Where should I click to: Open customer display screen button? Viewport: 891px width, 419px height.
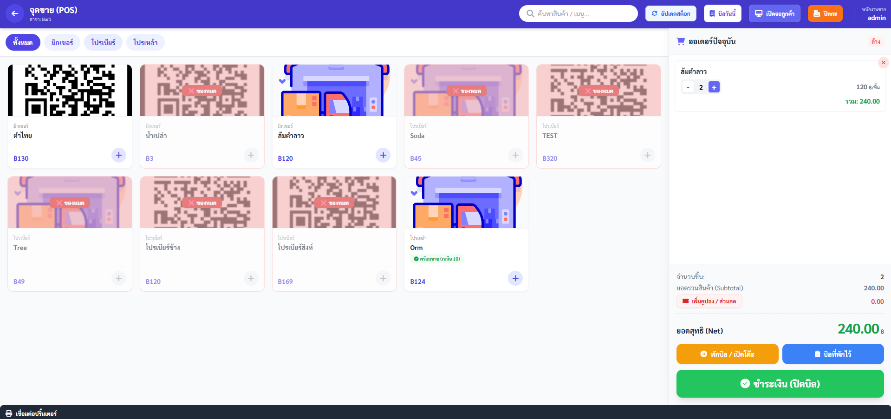[774, 13]
